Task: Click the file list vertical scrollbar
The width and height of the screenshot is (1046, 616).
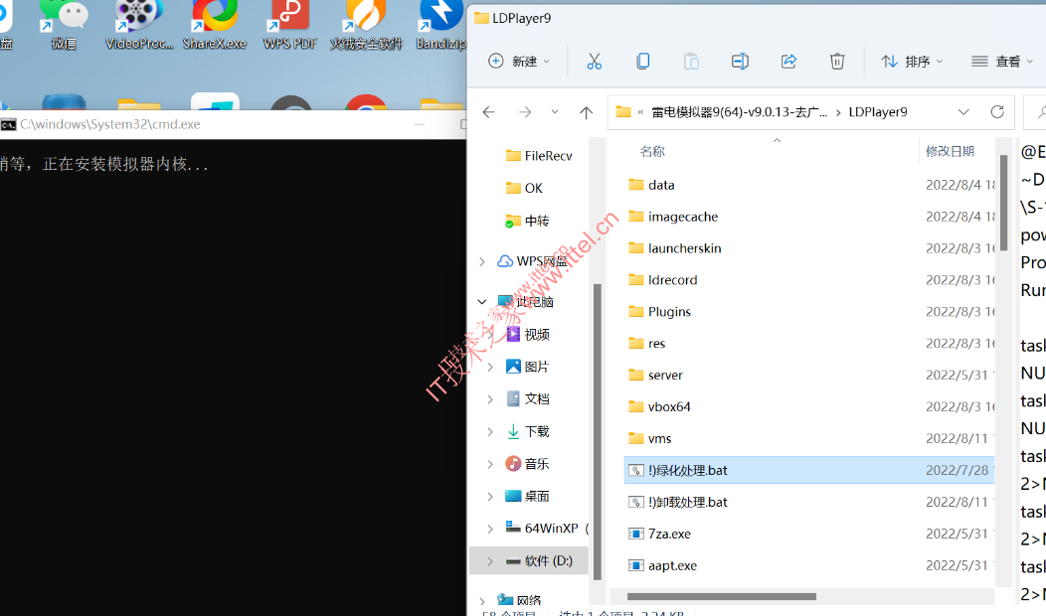Action: pyautogui.click(x=1003, y=202)
